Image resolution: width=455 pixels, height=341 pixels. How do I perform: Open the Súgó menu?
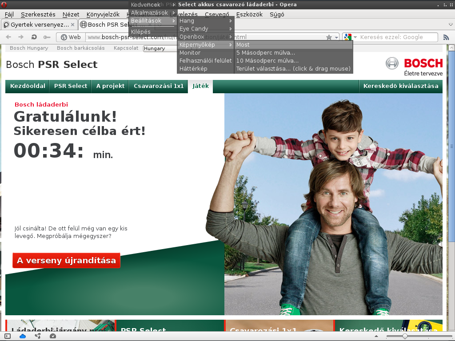pos(277,15)
